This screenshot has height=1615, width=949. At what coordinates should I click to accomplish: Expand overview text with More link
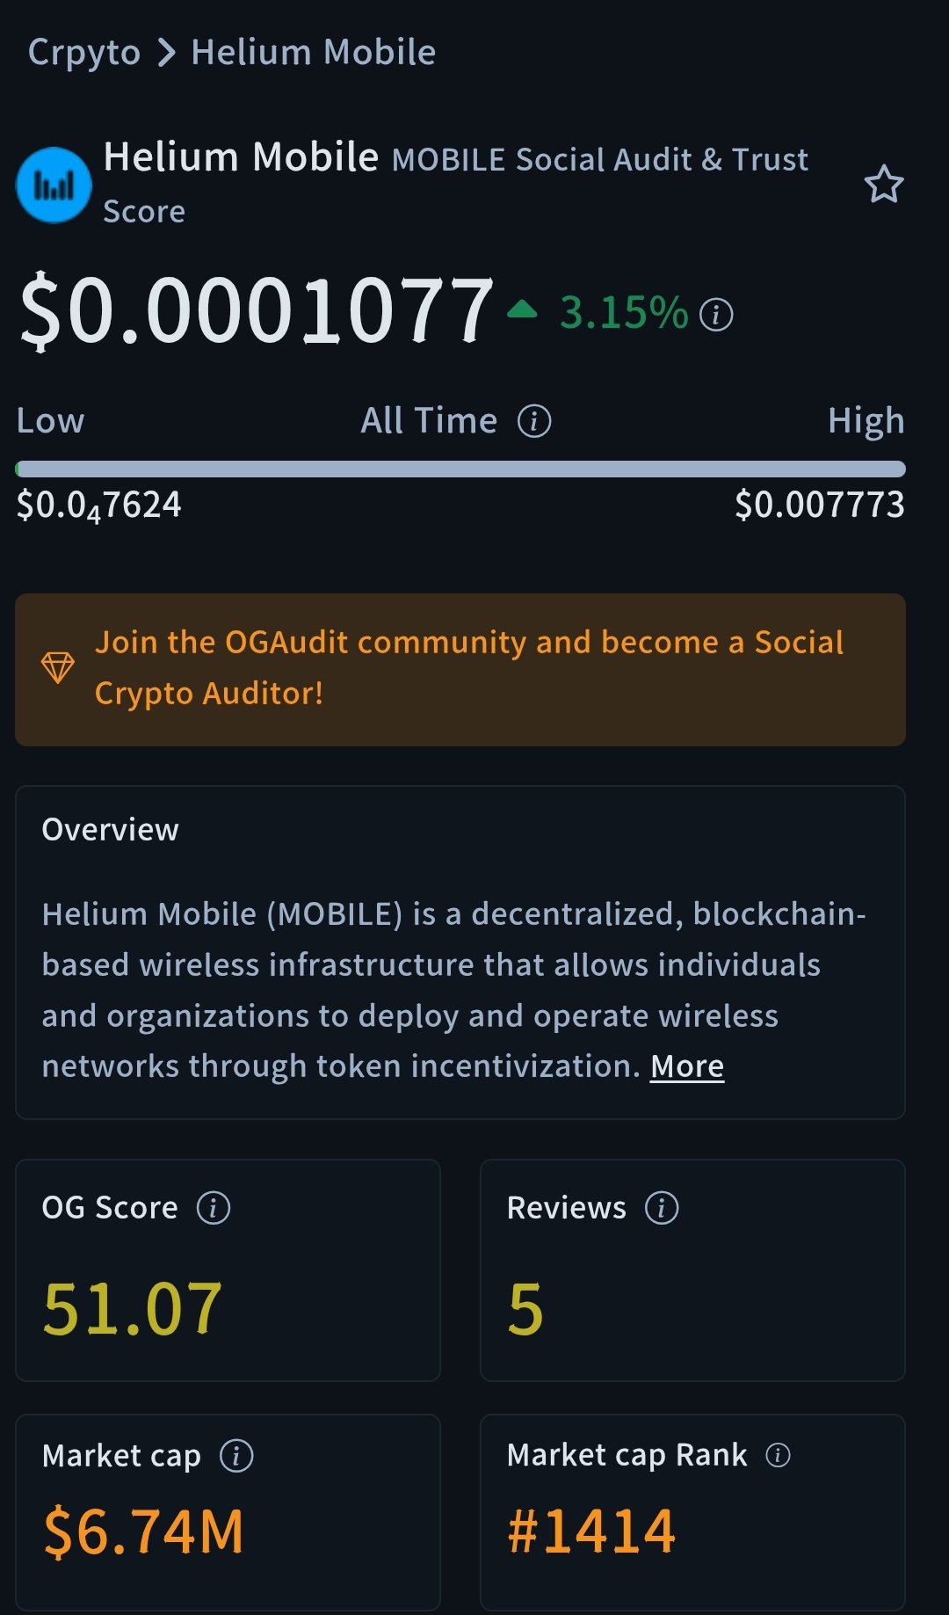[x=687, y=1066]
